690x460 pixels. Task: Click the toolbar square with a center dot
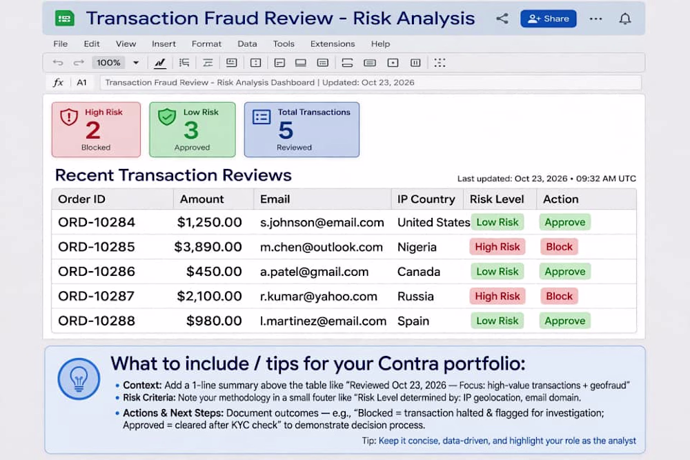tap(393, 63)
